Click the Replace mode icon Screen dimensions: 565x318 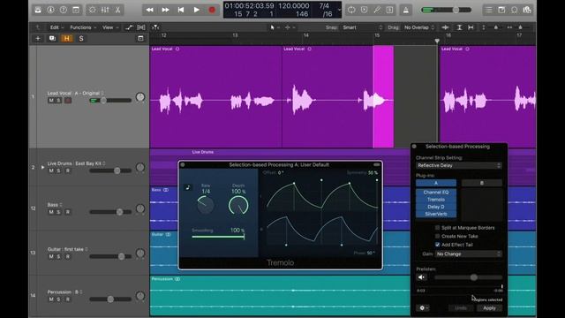365,10
